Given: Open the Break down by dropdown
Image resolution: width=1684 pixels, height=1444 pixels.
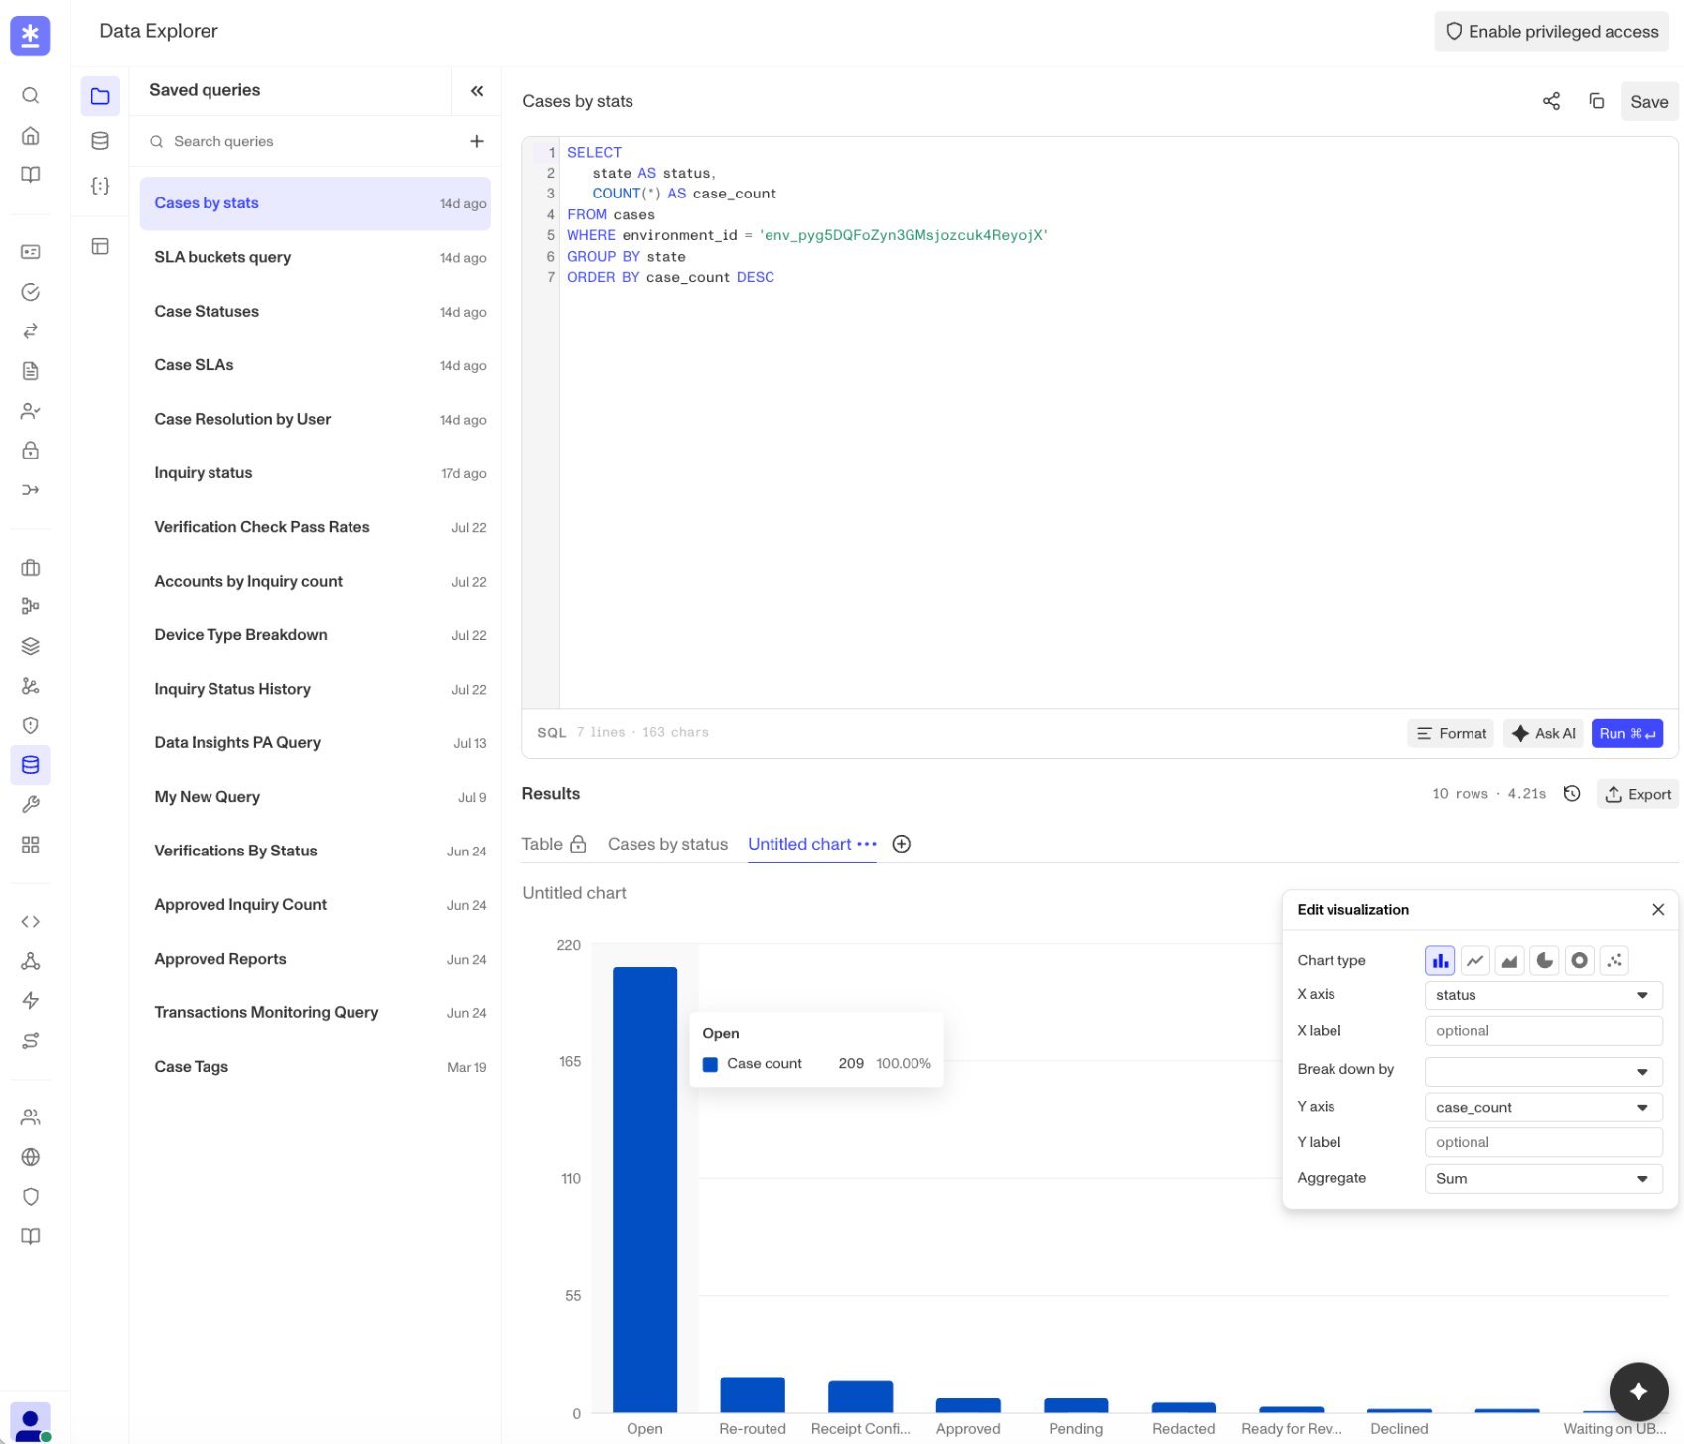Looking at the screenshot, I should [1543, 1071].
